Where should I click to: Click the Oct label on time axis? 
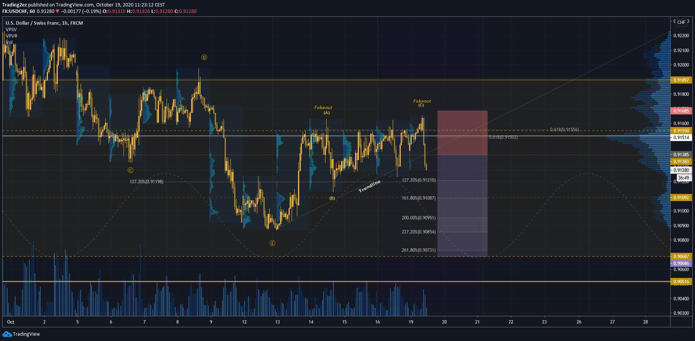(11, 322)
